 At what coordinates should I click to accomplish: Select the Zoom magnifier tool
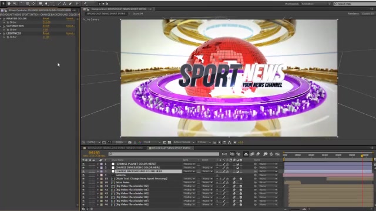pyautogui.click(x=15, y=4)
